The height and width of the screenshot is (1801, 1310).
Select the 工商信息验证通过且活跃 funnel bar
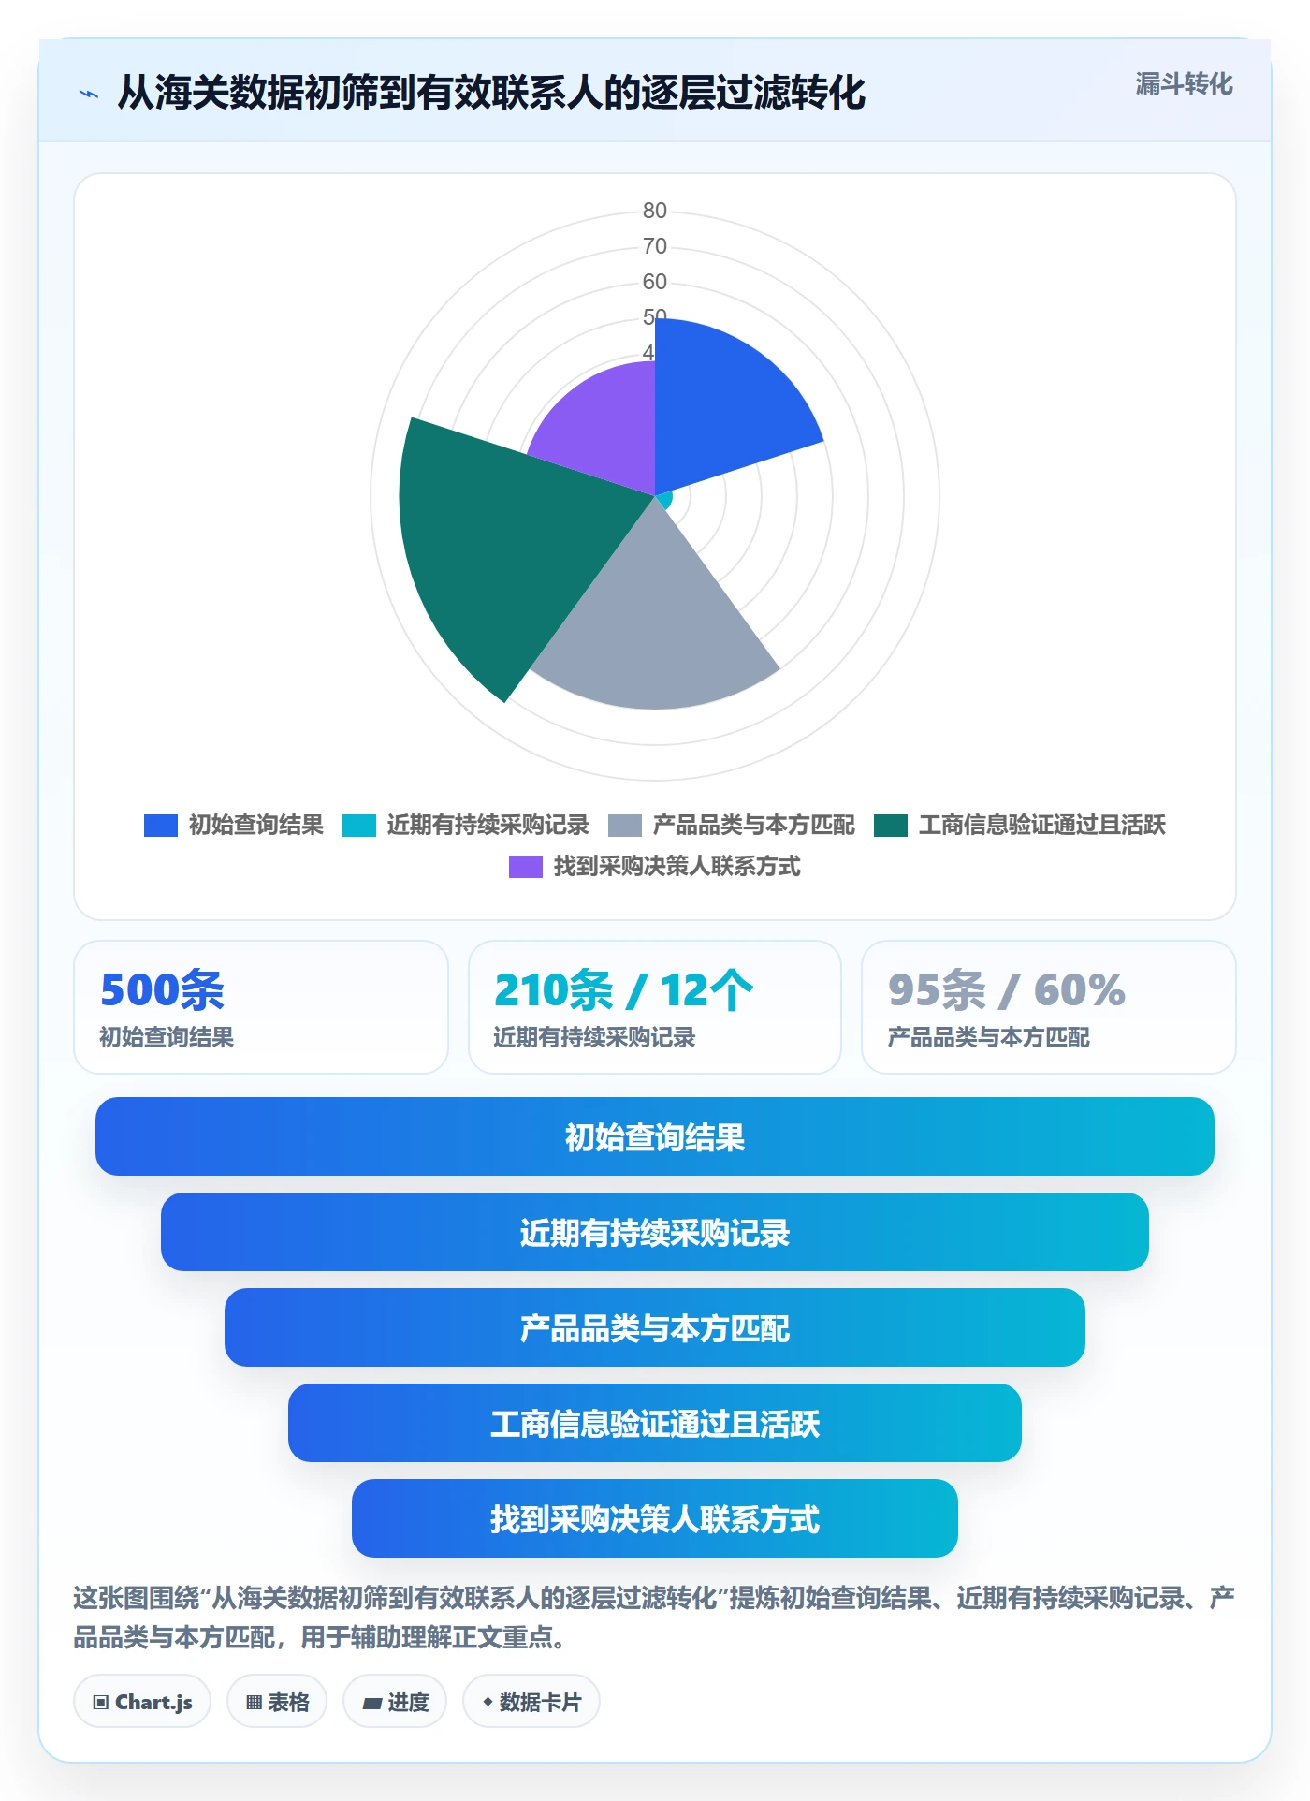click(x=655, y=1423)
